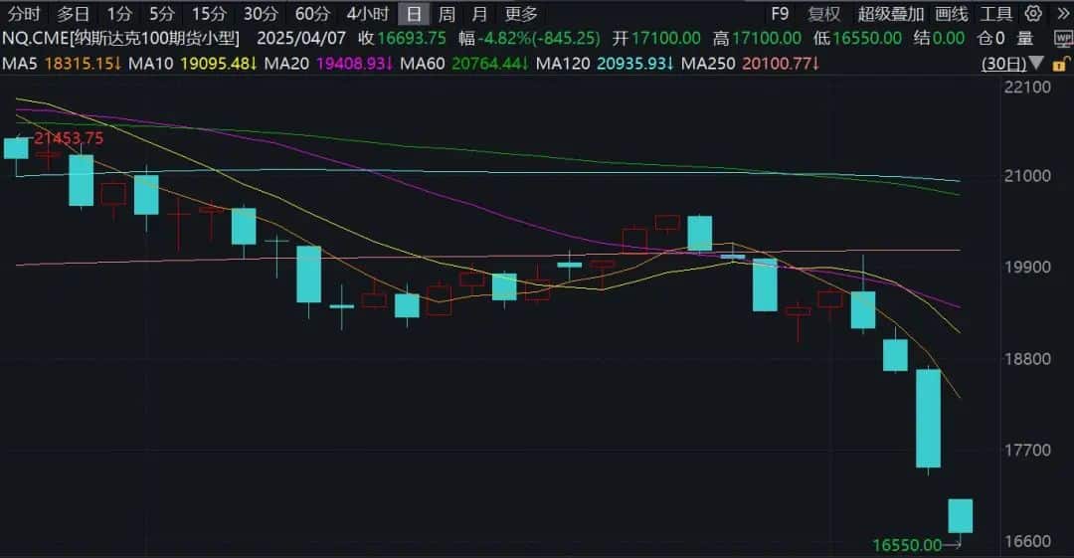Viewport: 1074px width, 558px height.
Task: Open the 复权 adjustment option
Action: click(x=824, y=14)
